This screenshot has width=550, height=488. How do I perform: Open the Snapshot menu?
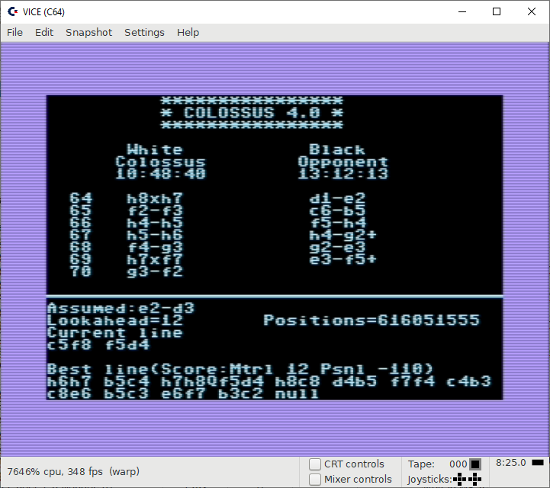coord(88,32)
